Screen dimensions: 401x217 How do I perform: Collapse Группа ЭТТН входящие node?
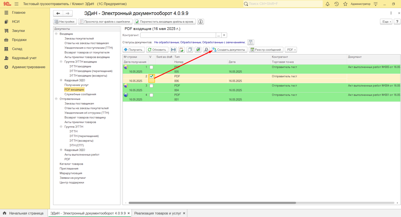[61, 61]
